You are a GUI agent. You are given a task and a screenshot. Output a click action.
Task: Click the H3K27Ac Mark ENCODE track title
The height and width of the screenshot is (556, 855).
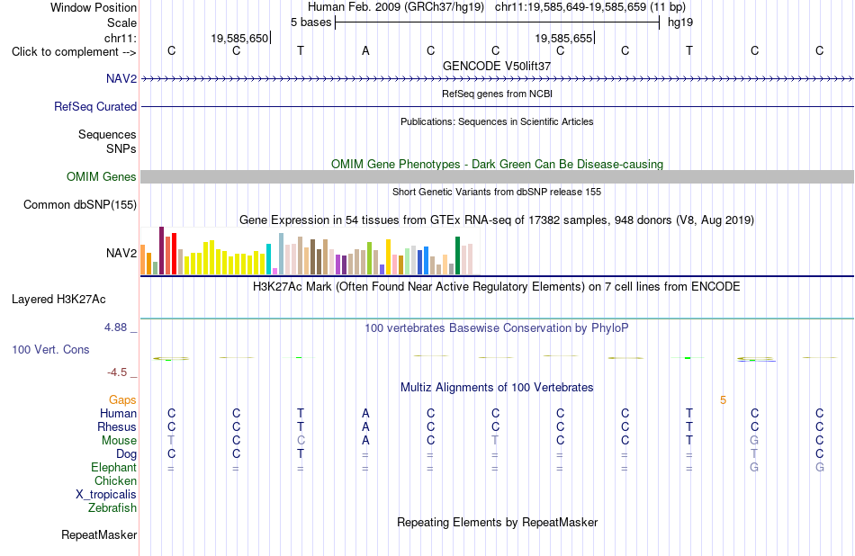497,287
